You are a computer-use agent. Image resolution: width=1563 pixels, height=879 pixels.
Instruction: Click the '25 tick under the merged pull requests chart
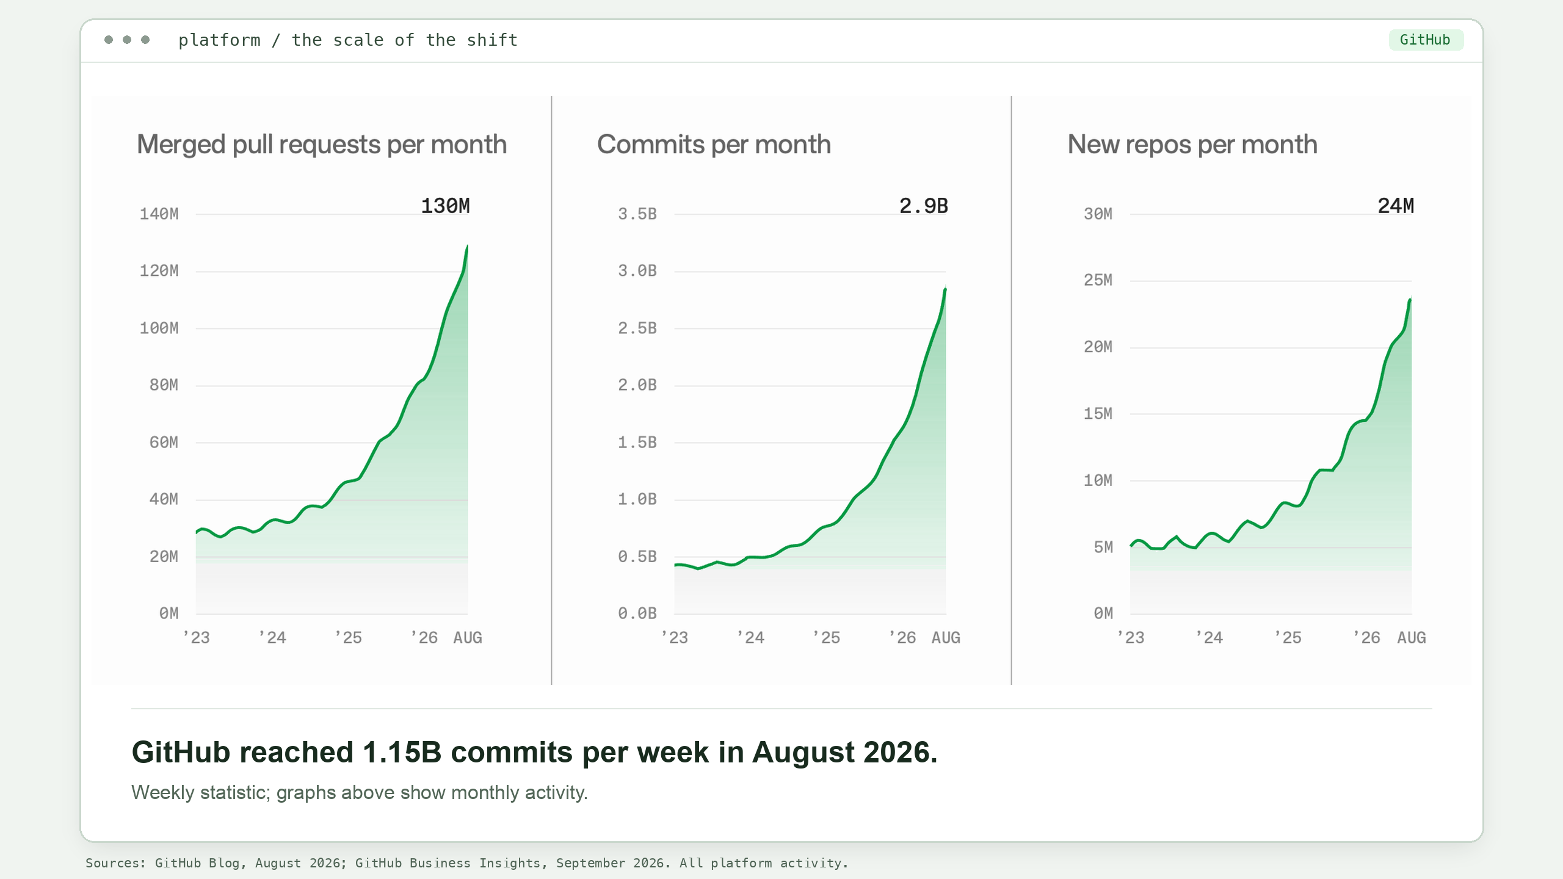tap(348, 638)
